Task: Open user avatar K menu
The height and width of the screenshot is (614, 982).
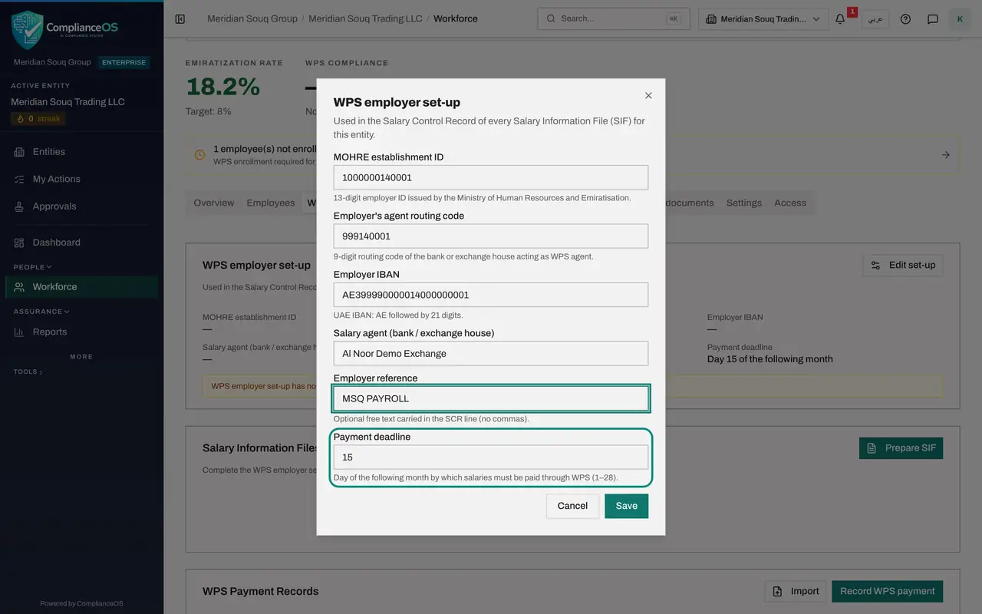Action: click(x=960, y=18)
